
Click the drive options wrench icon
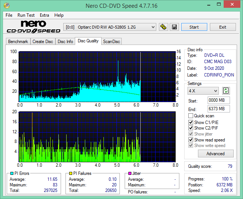[163, 27]
